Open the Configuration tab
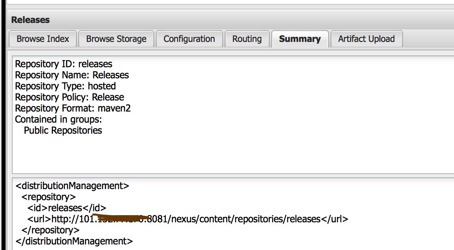454x250 pixels. 189,39
